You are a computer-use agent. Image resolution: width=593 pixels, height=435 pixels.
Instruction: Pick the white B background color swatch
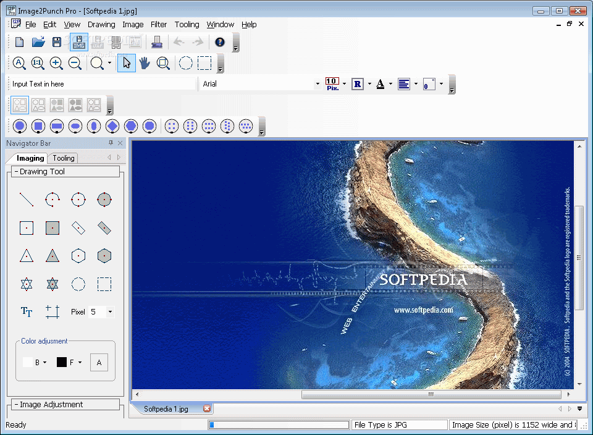coord(28,362)
